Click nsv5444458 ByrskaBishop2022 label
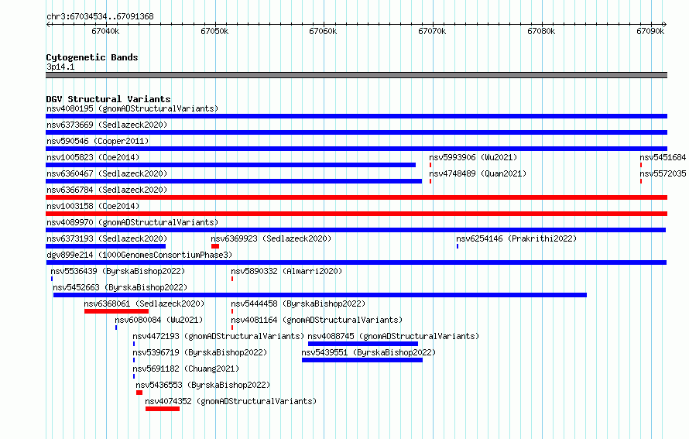 [x=298, y=304]
